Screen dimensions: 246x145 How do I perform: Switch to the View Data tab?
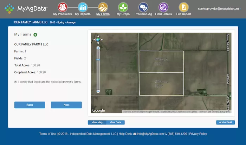(x=115, y=122)
